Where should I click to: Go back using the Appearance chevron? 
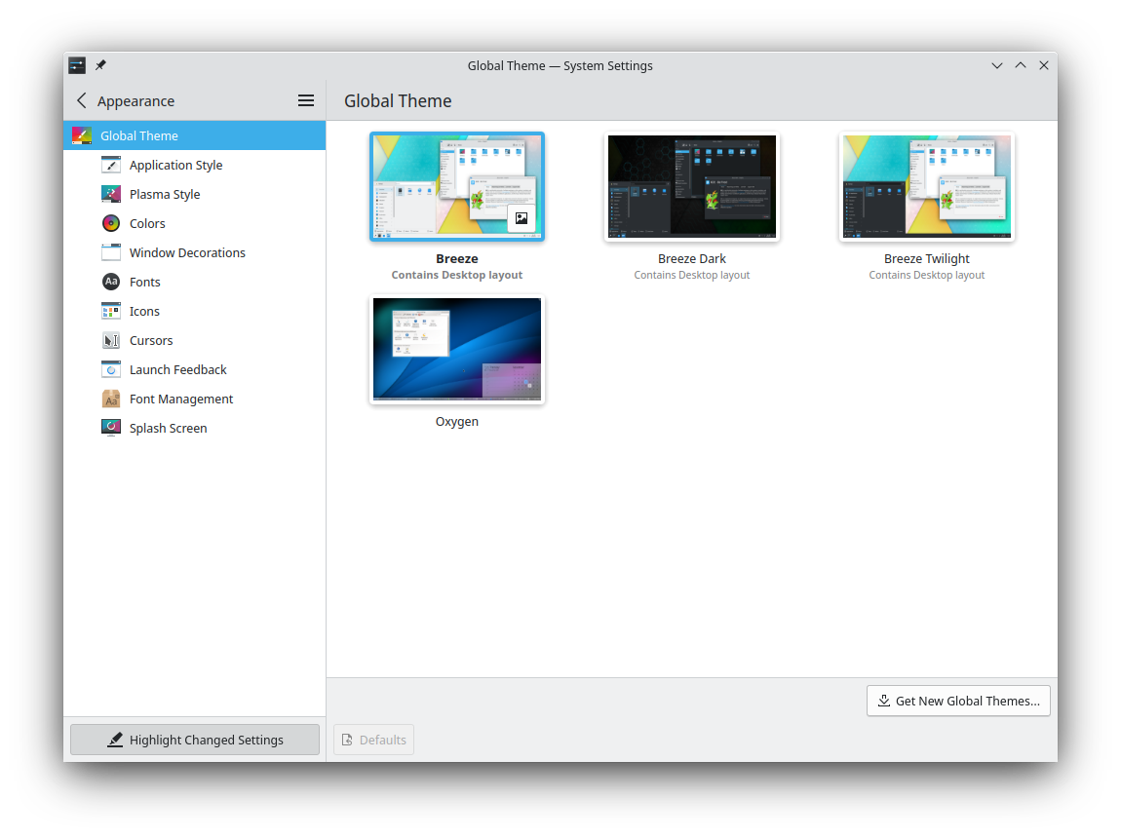(x=82, y=100)
